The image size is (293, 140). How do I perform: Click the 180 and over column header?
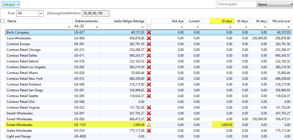coord(281,21)
